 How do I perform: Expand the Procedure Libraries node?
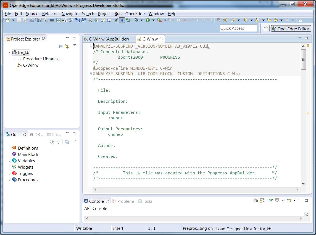click(14, 59)
